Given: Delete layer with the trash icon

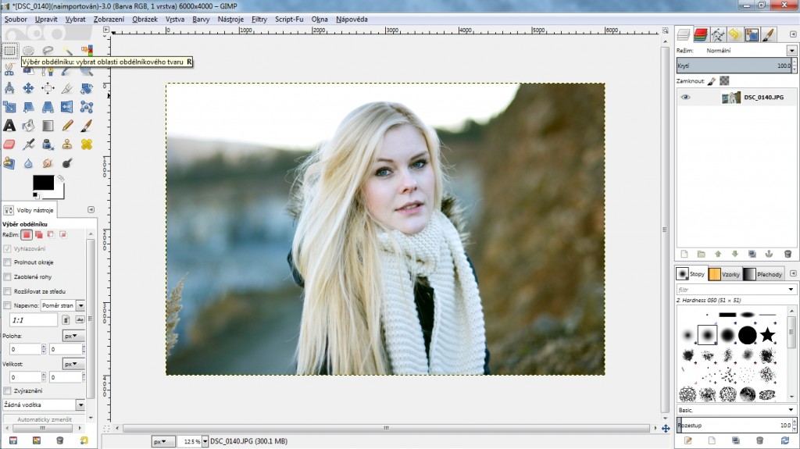Looking at the screenshot, I should click(x=787, y=254).
